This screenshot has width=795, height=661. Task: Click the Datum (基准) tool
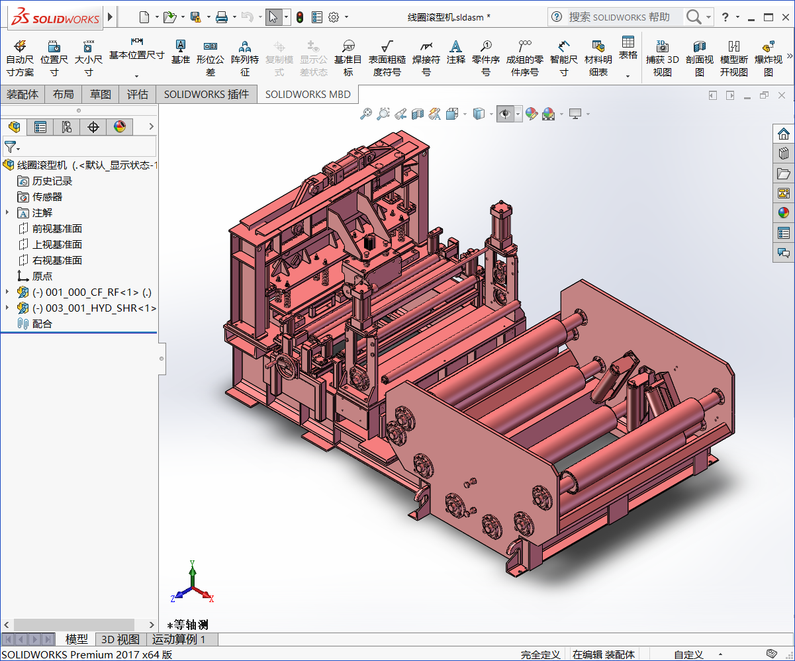(180, 52)
